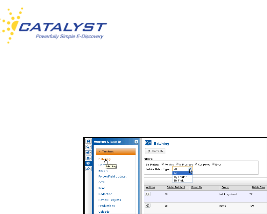Sort by the Folder Batch ID header
Image resolution: width=267 pixels, height=214 pixels.
click(176, 187)
